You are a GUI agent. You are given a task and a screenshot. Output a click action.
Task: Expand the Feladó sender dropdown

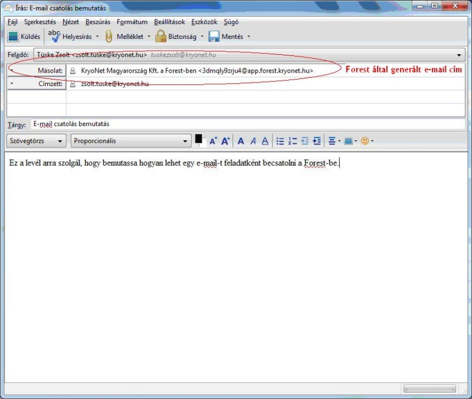click(459, 55)
